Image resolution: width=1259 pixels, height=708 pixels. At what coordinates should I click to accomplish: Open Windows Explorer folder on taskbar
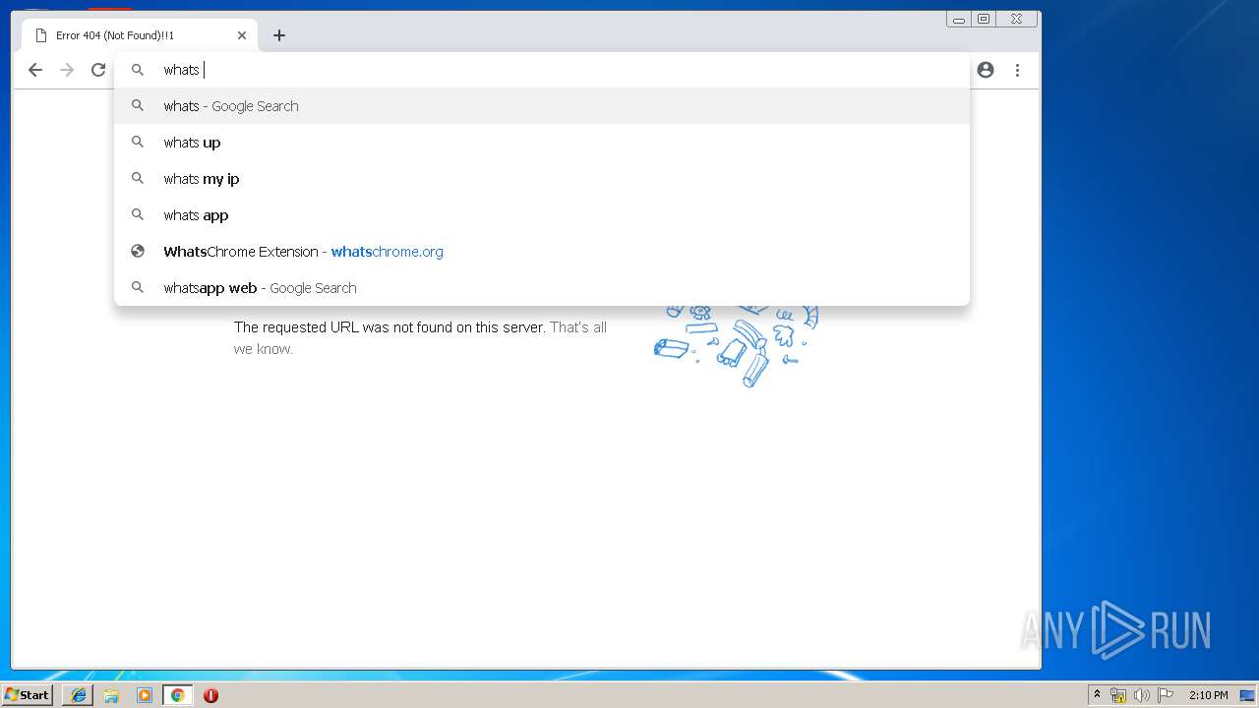click(111, 695)
